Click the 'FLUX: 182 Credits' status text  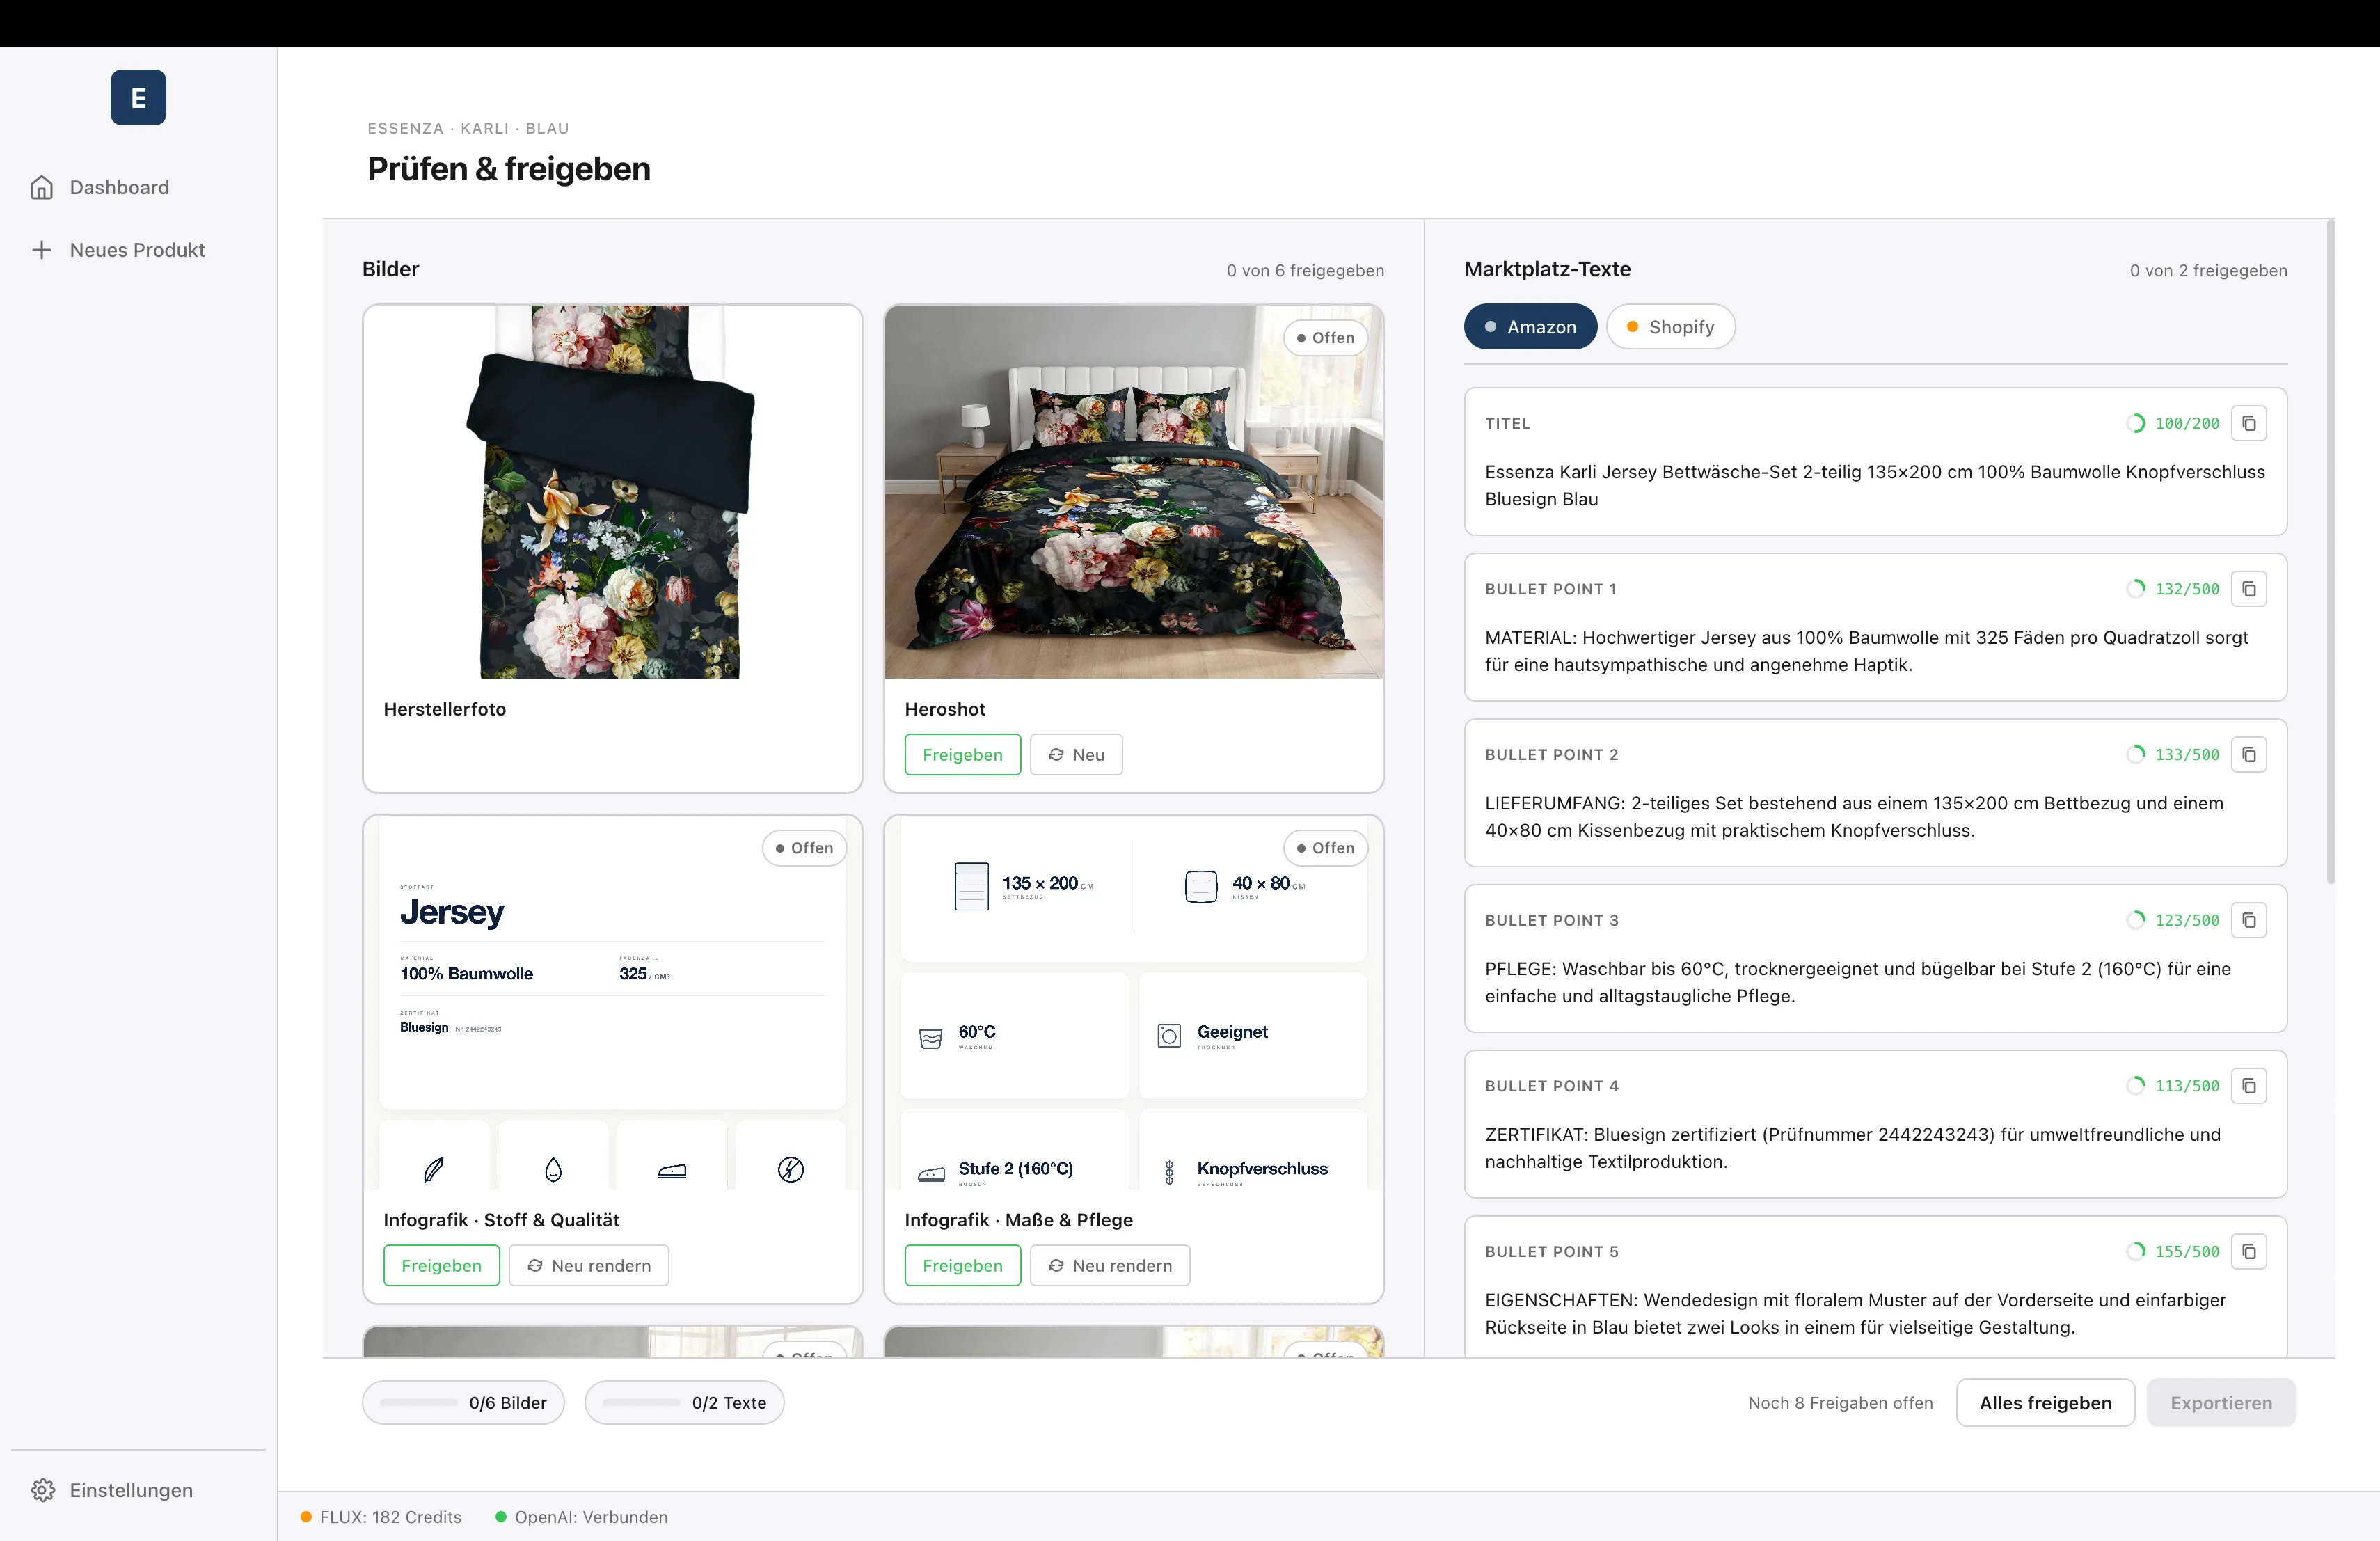(x=391, y=1517)
